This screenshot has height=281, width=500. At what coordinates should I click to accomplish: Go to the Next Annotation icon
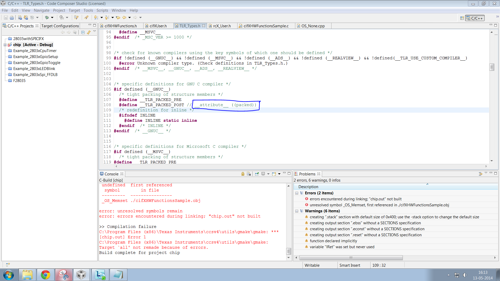[x=96, y=17]
